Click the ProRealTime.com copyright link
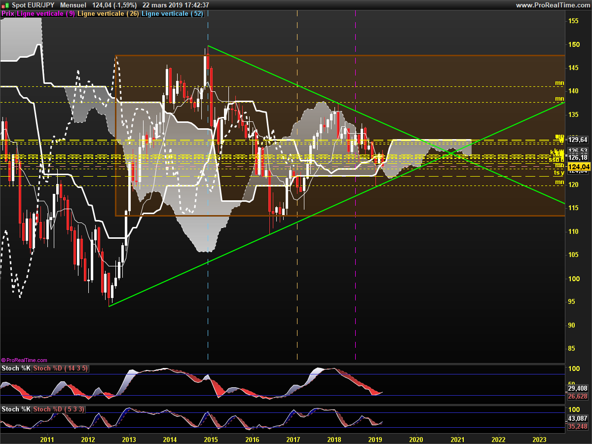Image resolution: width=592 pixels, height=444 pixels. point(24,361)
